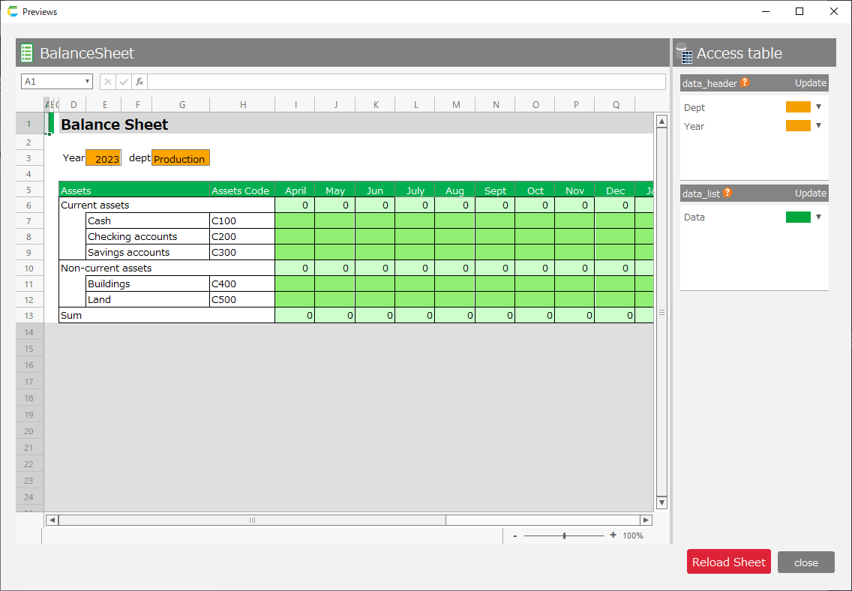Viewport: 852px width, 591px height.
Task: Click the fx insert function icon
Action: click(x=139, y=82)
